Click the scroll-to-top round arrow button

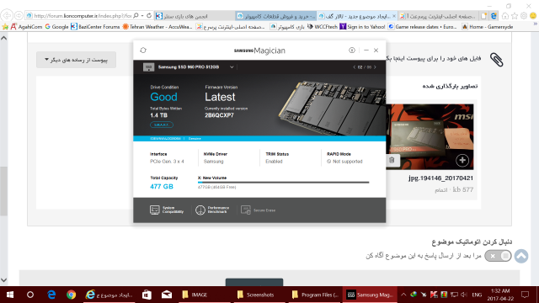pyautogui.click(x=521, y=256)
